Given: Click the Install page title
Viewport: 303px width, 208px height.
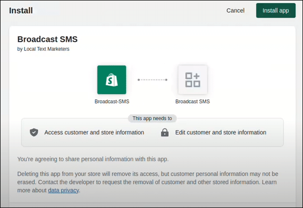Looking at the screenshot, I should (x=21, y=11).
